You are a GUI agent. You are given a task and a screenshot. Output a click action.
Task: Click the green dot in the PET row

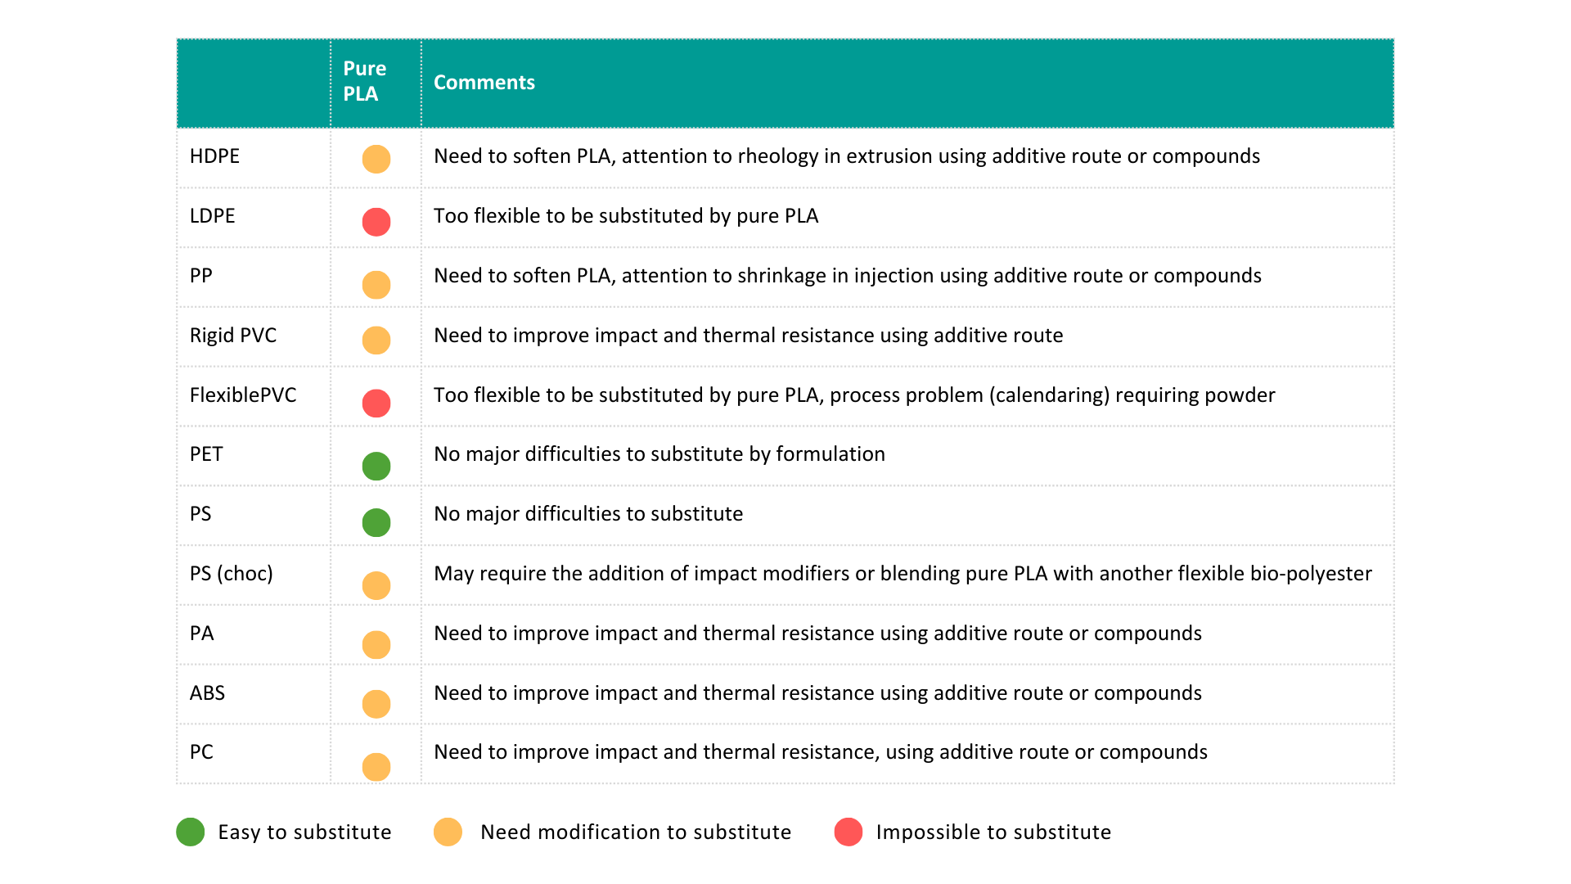376,467
